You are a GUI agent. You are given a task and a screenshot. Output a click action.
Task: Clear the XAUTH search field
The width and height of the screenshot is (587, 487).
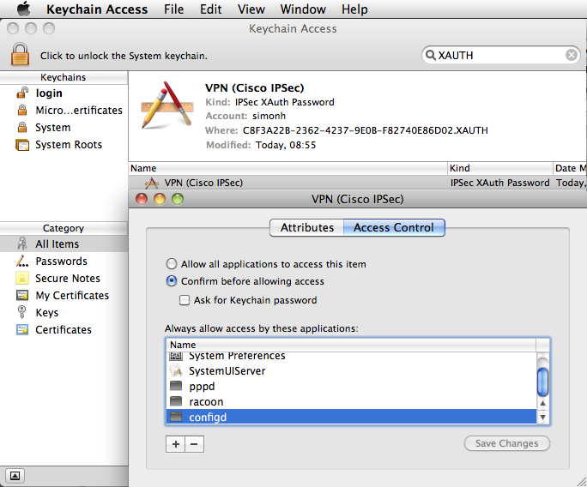571,55
